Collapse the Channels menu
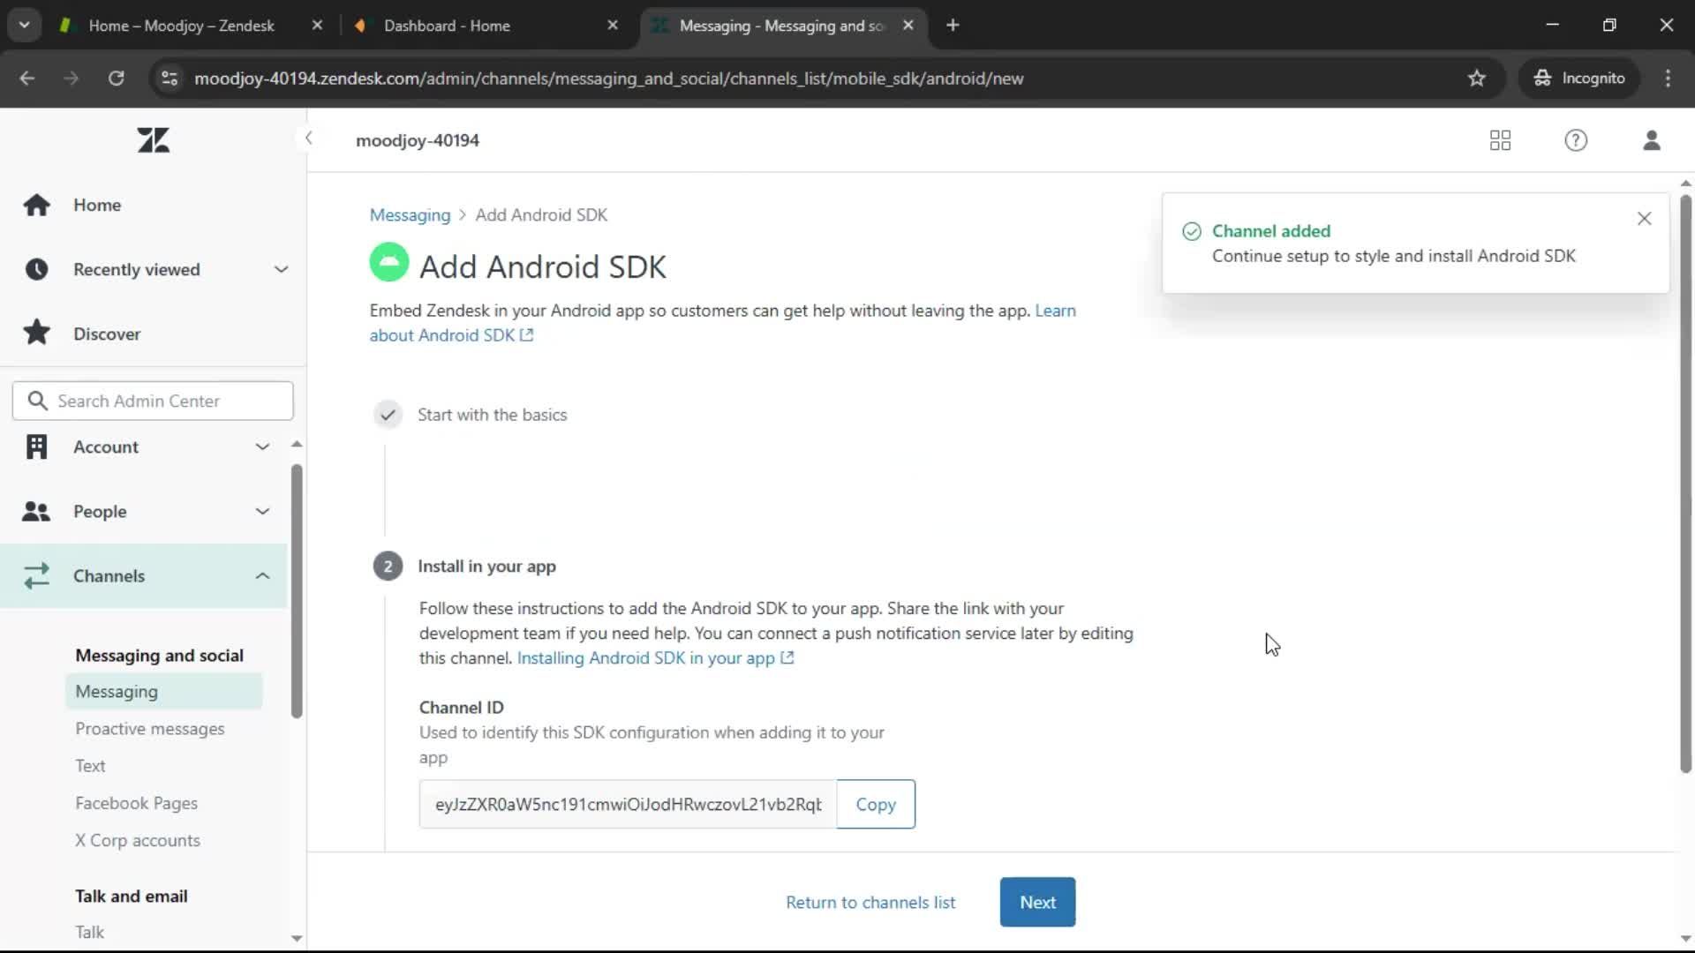Screen dimensions: 1695x953 262,575
